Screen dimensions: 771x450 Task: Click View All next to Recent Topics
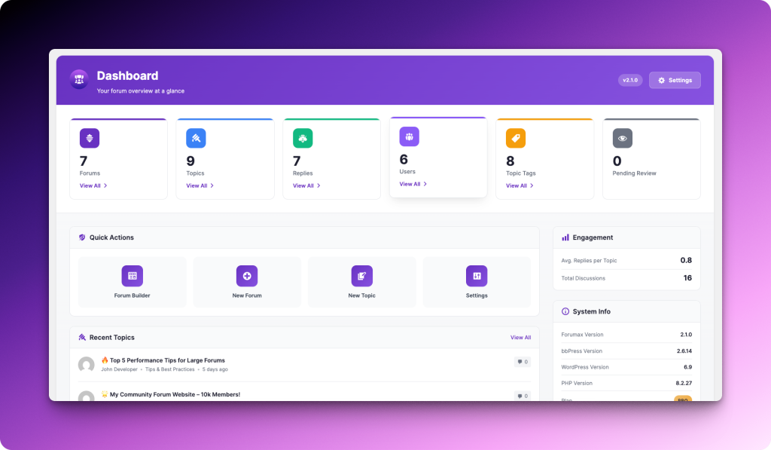(x=520, y=337)
